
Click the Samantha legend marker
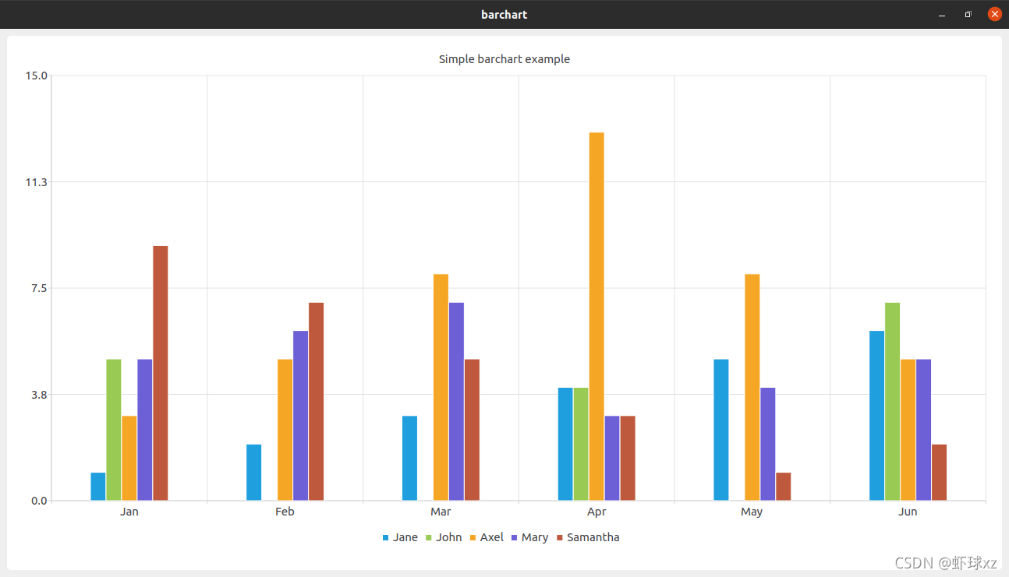560,538
